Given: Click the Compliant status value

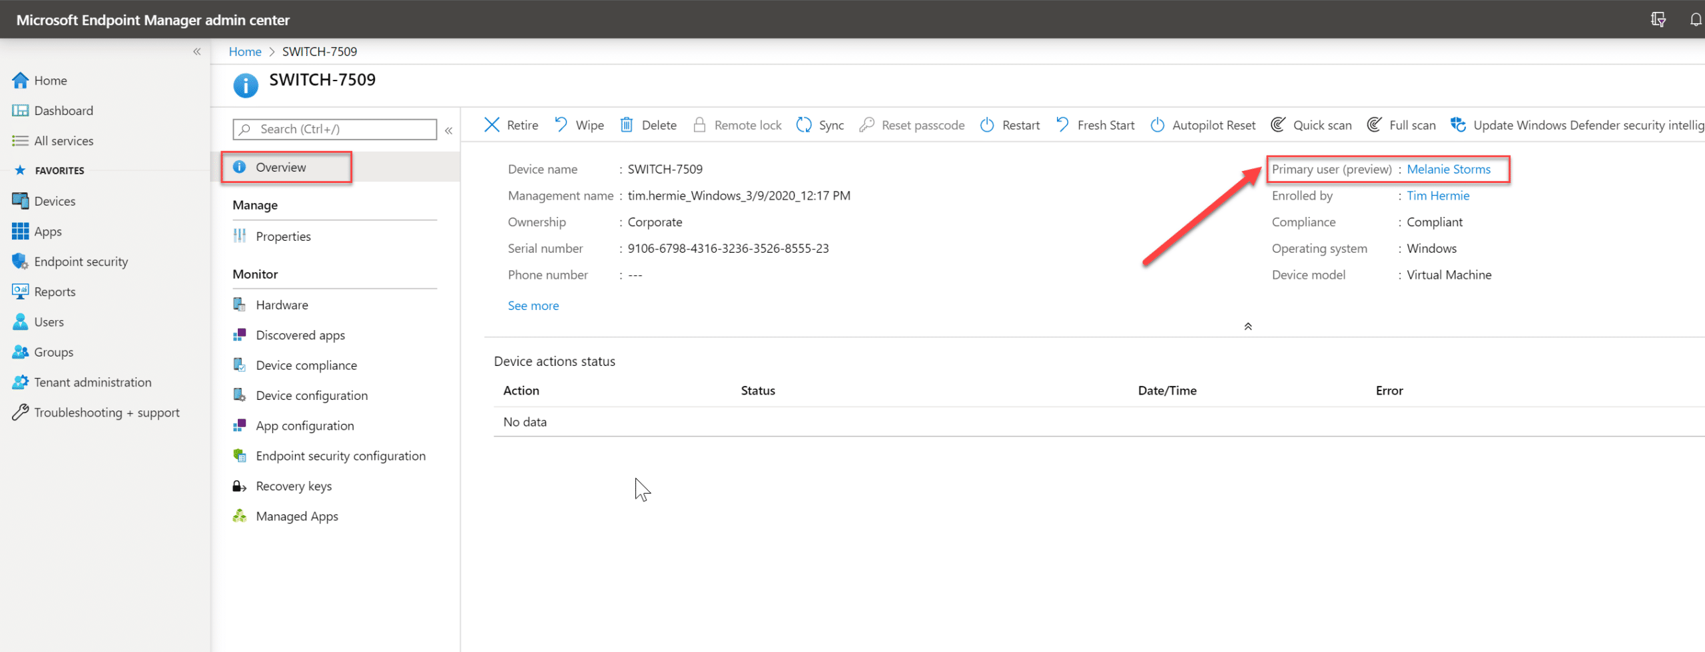Looking at the screenshot, I should pyautogui.click(x=1435, y=222).
